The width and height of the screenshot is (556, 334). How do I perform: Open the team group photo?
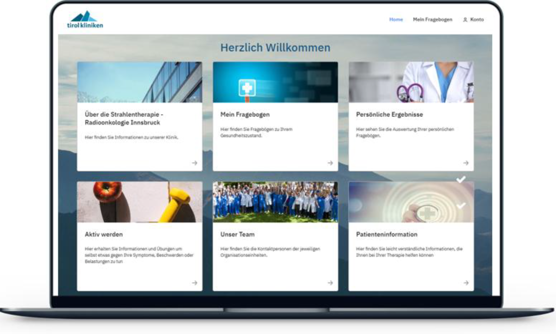[x=275, y=202]
